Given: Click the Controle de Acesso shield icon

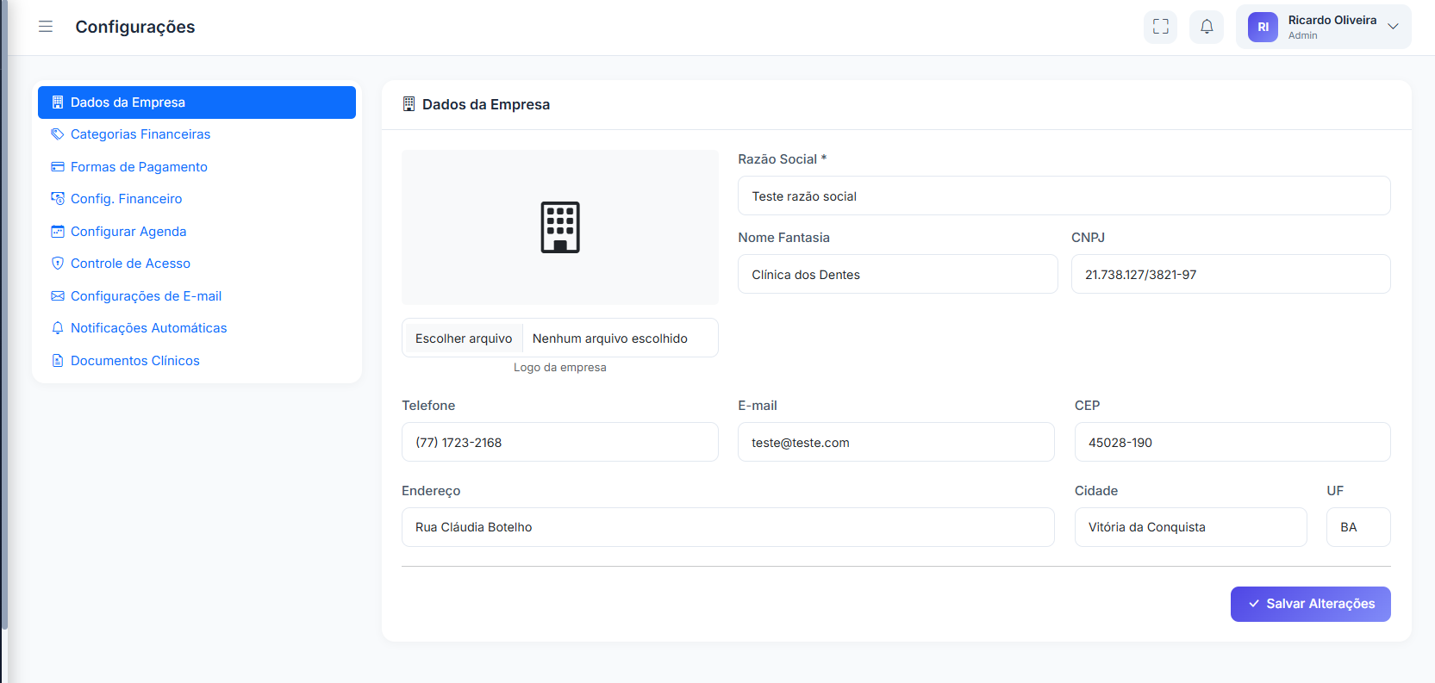Looking at the screenshot, I should pyautogui.click(x=58, y=264).
